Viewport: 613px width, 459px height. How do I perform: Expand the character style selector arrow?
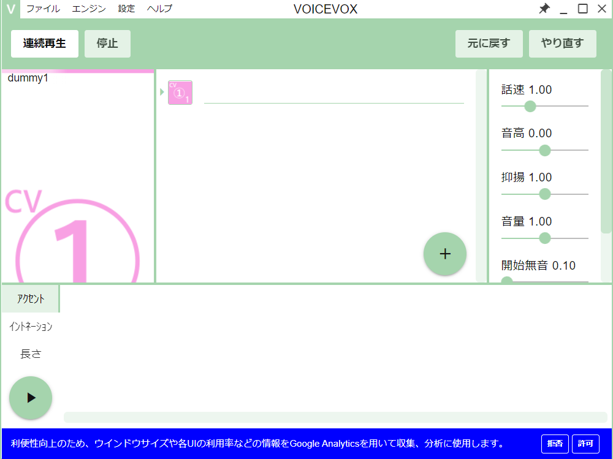point(161,91)
